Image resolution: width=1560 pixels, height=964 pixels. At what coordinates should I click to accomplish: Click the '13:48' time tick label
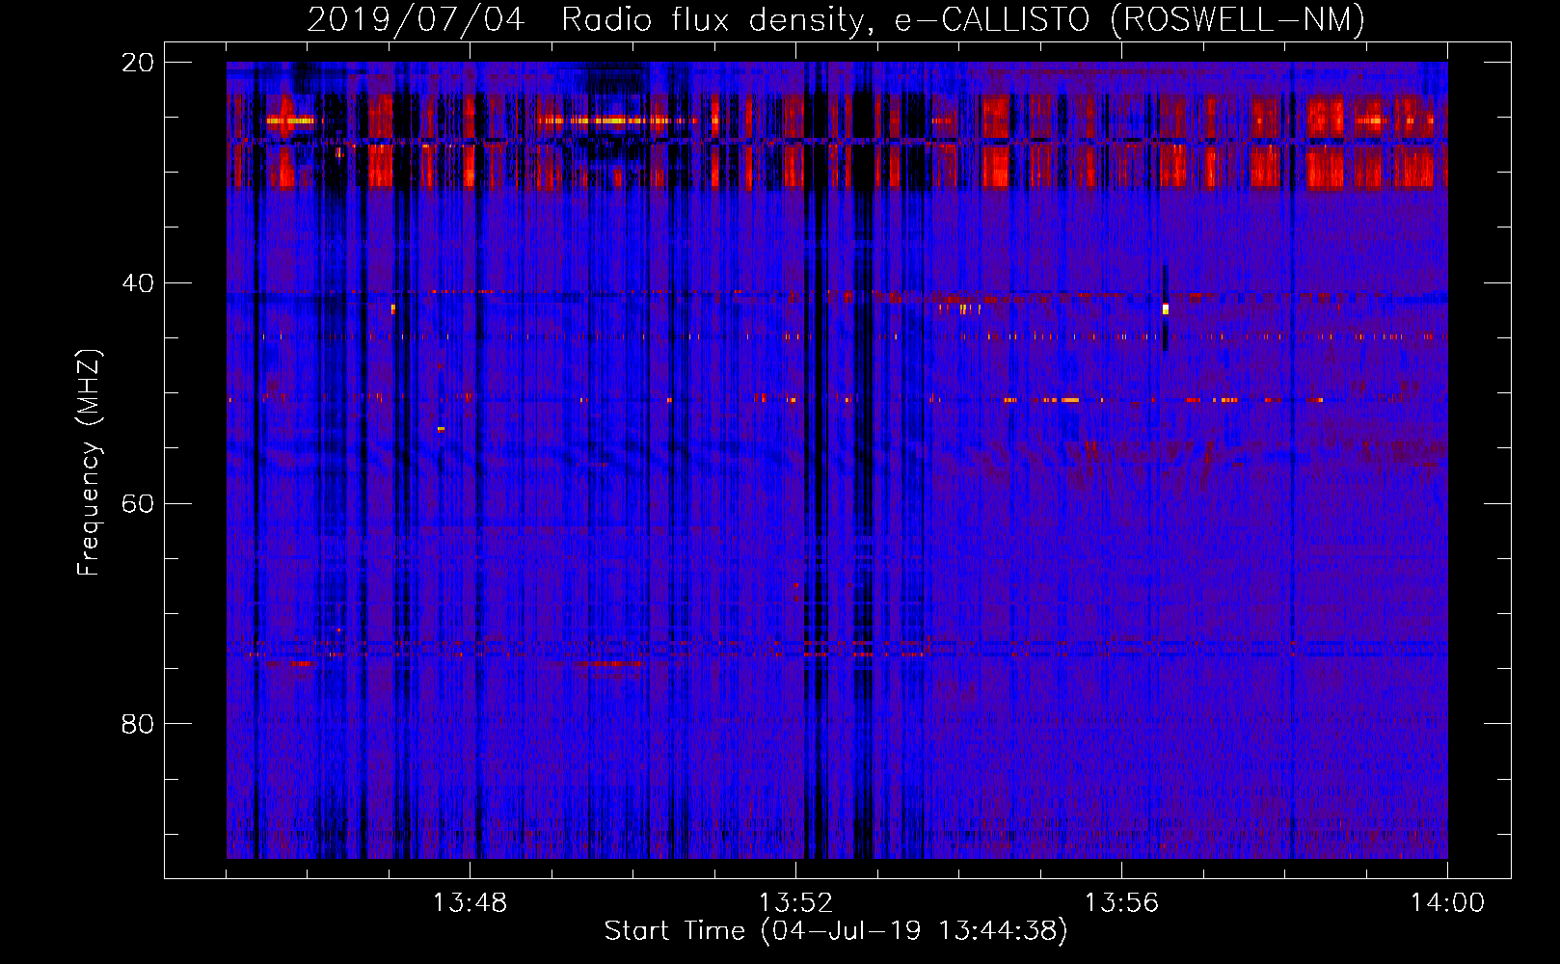coord(470,903)
